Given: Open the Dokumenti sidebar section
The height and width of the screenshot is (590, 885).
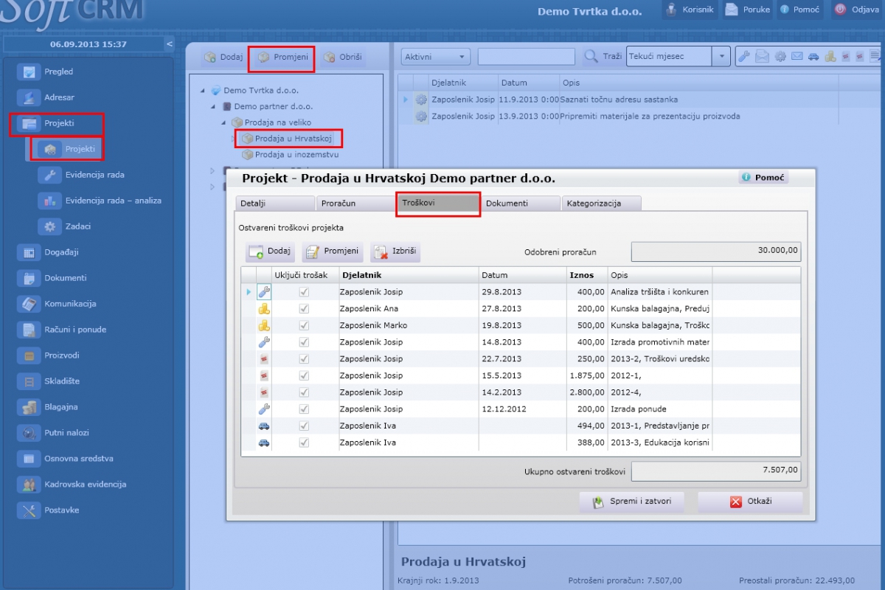Looking at the screenshot, I should click(65, 278).
